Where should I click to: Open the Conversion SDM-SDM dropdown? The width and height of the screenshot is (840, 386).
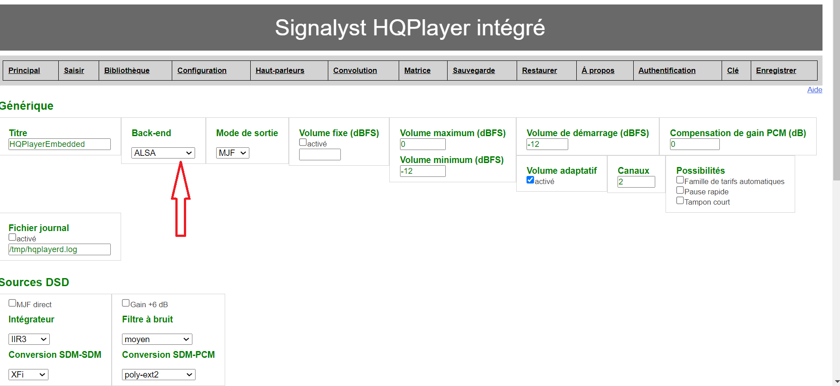tap(28, 375)
